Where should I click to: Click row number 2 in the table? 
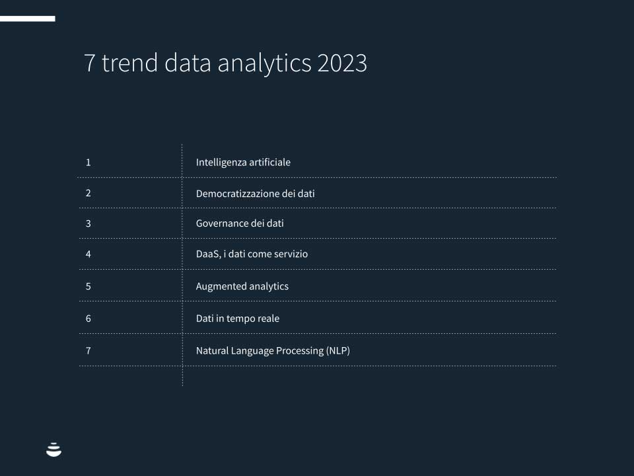(x=88, y=193)
